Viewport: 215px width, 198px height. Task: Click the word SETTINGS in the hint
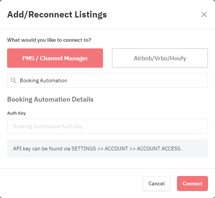tap(84, 148)
